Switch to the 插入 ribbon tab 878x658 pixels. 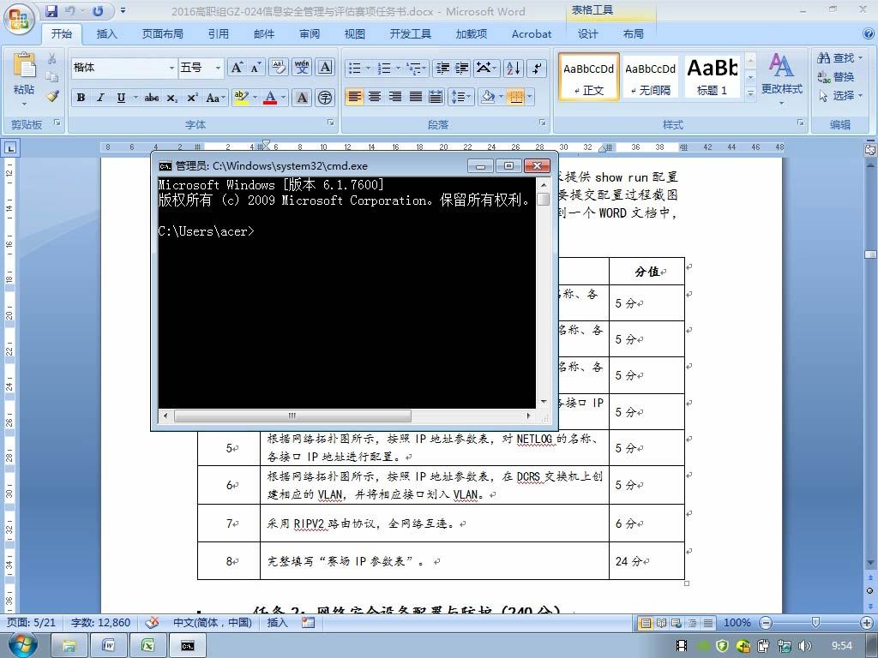tap(106, 34)
